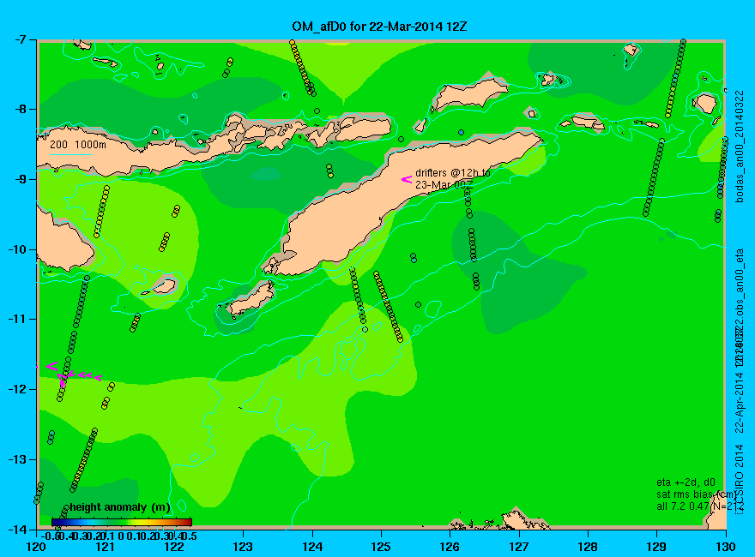The image size is (755, 557).
Task: Select the '200 1000m' depth contour legend text
Action: click(x=78, y=144)
